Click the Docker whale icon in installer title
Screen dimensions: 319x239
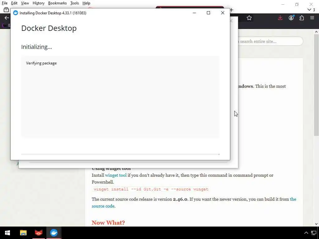tap(16, 13)
